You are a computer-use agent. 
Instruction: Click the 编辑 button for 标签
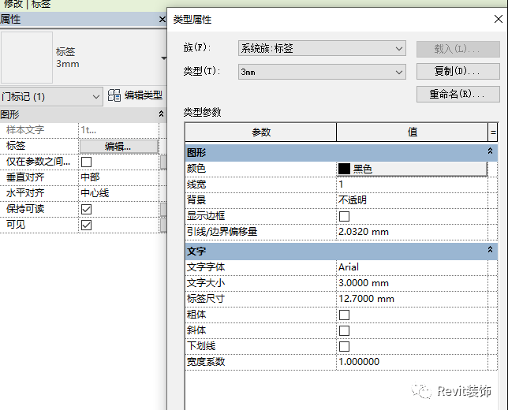[118, 146]
